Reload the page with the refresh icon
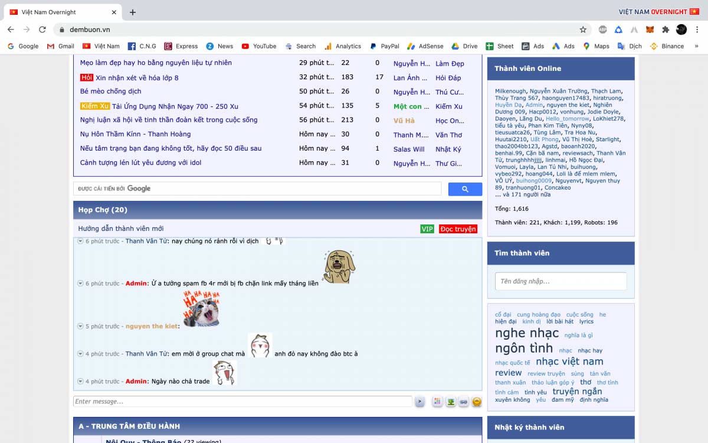708x443 pixels. pyautogui.click(x=42, y=30)
